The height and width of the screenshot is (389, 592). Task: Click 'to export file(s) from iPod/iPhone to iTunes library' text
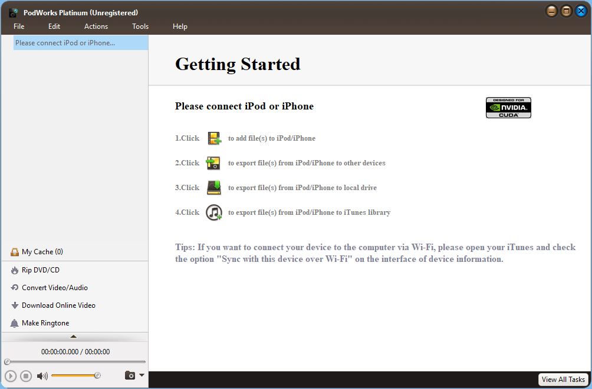309,212
